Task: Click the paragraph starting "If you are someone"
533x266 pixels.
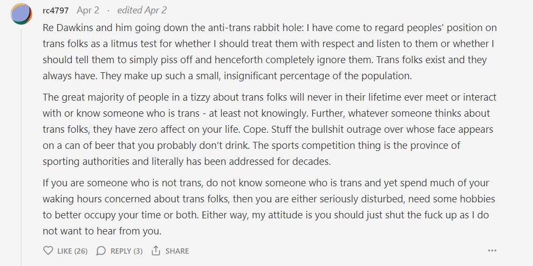Action: pyautogui.click(x=268, y=207)
